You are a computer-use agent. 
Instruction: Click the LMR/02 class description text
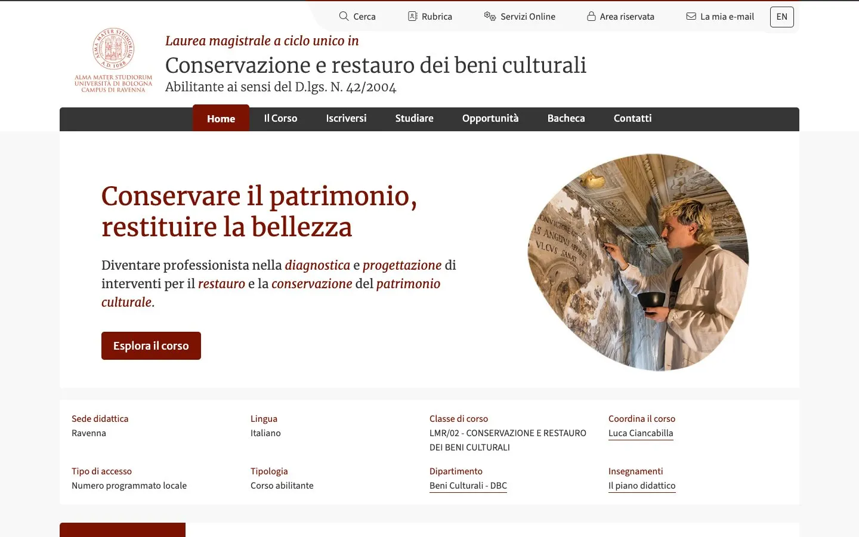pyautogui.click(x=508, y=440)
